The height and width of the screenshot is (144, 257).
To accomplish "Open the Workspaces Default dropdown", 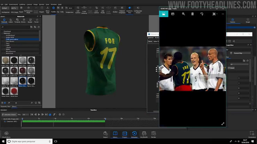I will [6, 8].
